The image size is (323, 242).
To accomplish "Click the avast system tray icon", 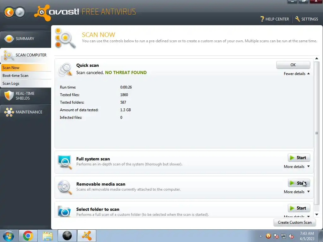I will tap(268, 236).
